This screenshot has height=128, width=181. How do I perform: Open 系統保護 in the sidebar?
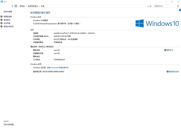pyautogui.click(x=7, y=23)
